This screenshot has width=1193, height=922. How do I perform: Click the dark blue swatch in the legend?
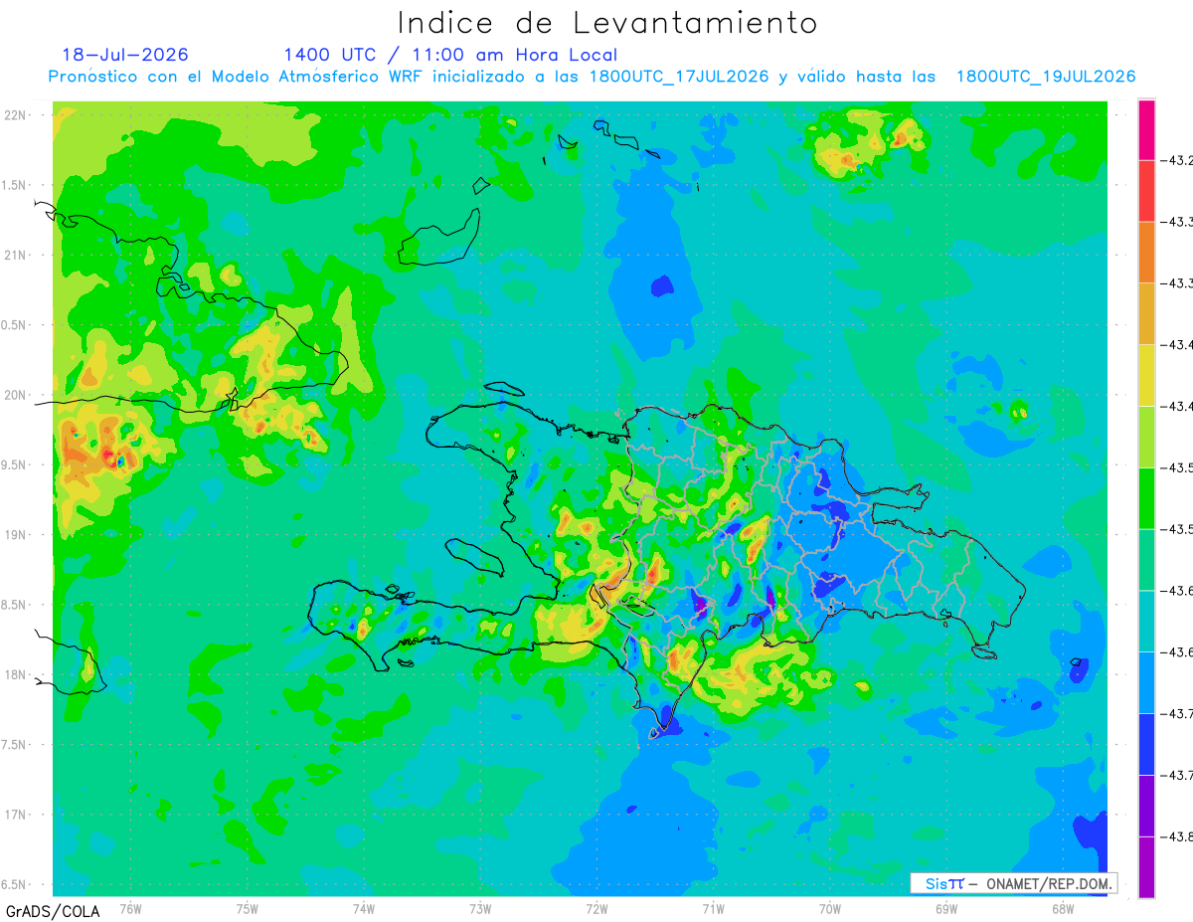[x=1146, y=743]
